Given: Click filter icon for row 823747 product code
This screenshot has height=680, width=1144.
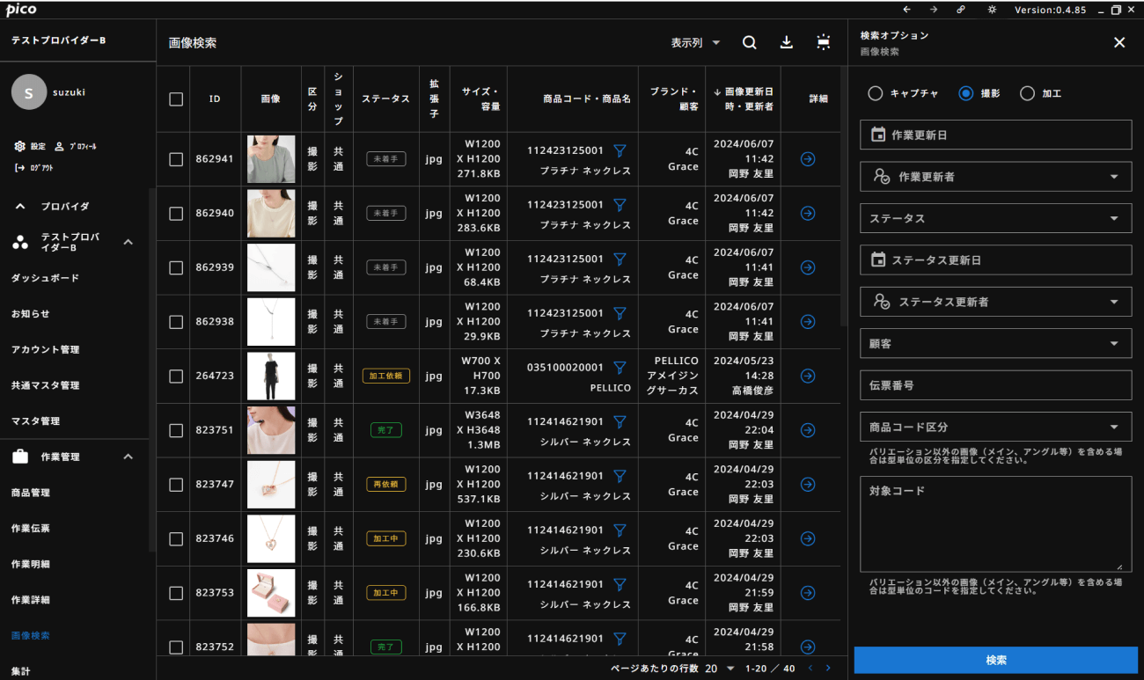Looking at the screenshot, I should point(620,476).
